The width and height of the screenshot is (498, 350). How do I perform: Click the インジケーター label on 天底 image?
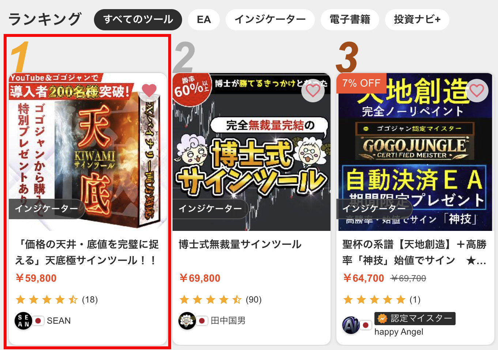tap(46, 209)
